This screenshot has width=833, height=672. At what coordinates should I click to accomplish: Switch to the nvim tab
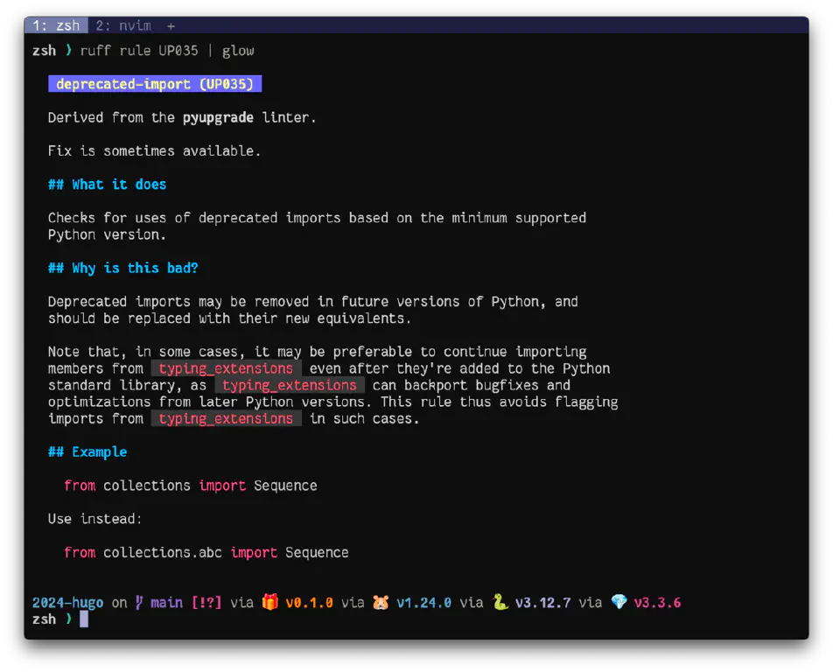pyautogui.click(x=123, y=25)
